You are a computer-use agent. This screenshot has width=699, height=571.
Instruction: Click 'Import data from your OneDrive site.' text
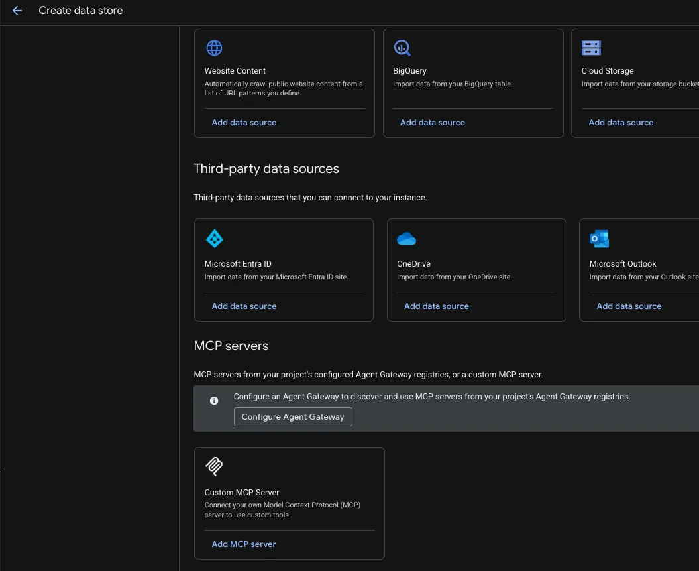pyautogui.click(x=455, y=277)
